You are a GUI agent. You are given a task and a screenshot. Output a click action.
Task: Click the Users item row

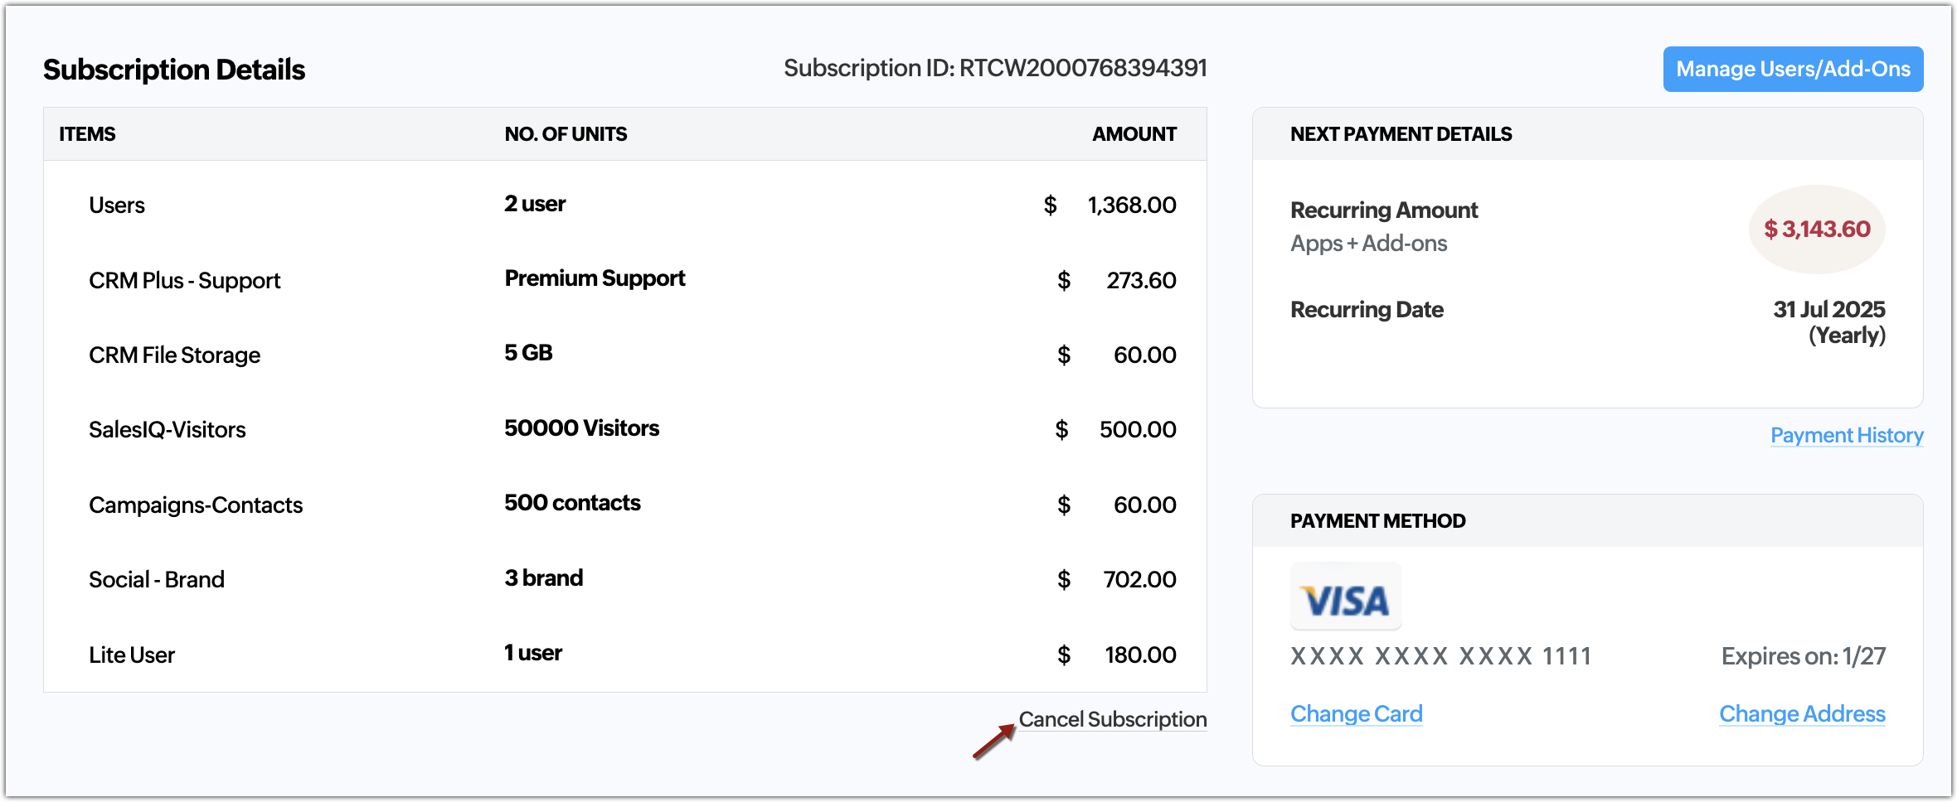[117, 205]
